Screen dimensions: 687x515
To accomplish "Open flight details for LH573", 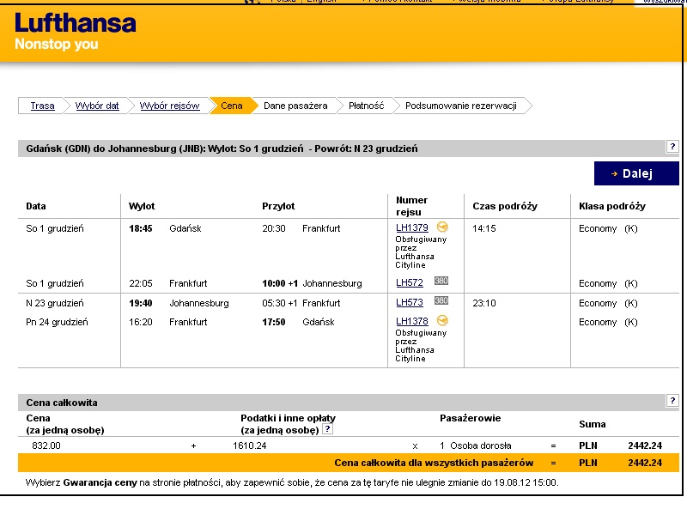I will click(410, 303).
